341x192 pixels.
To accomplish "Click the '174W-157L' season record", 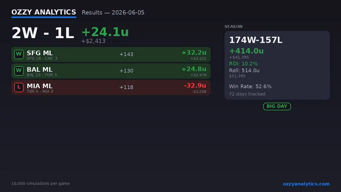I will pos(256,40).
